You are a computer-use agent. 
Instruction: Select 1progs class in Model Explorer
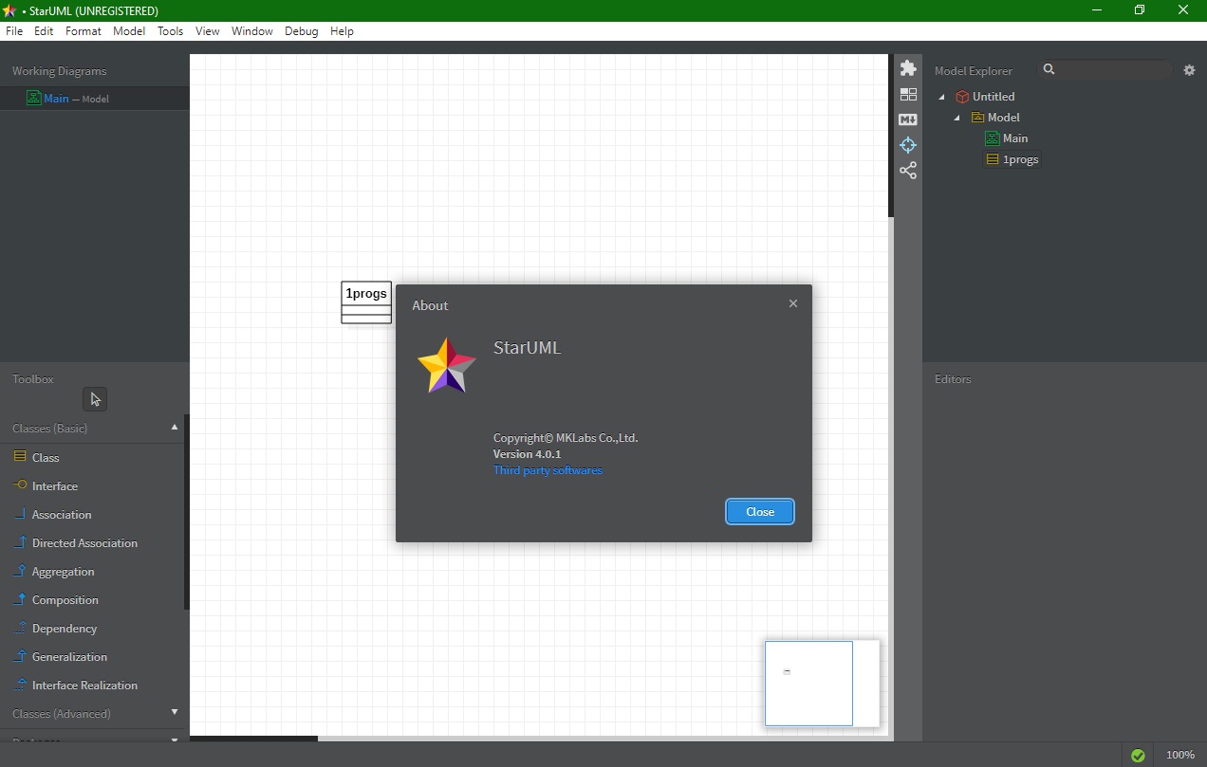point(1012,159)
